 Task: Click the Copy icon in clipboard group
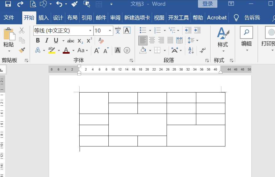tap(22, 40)
